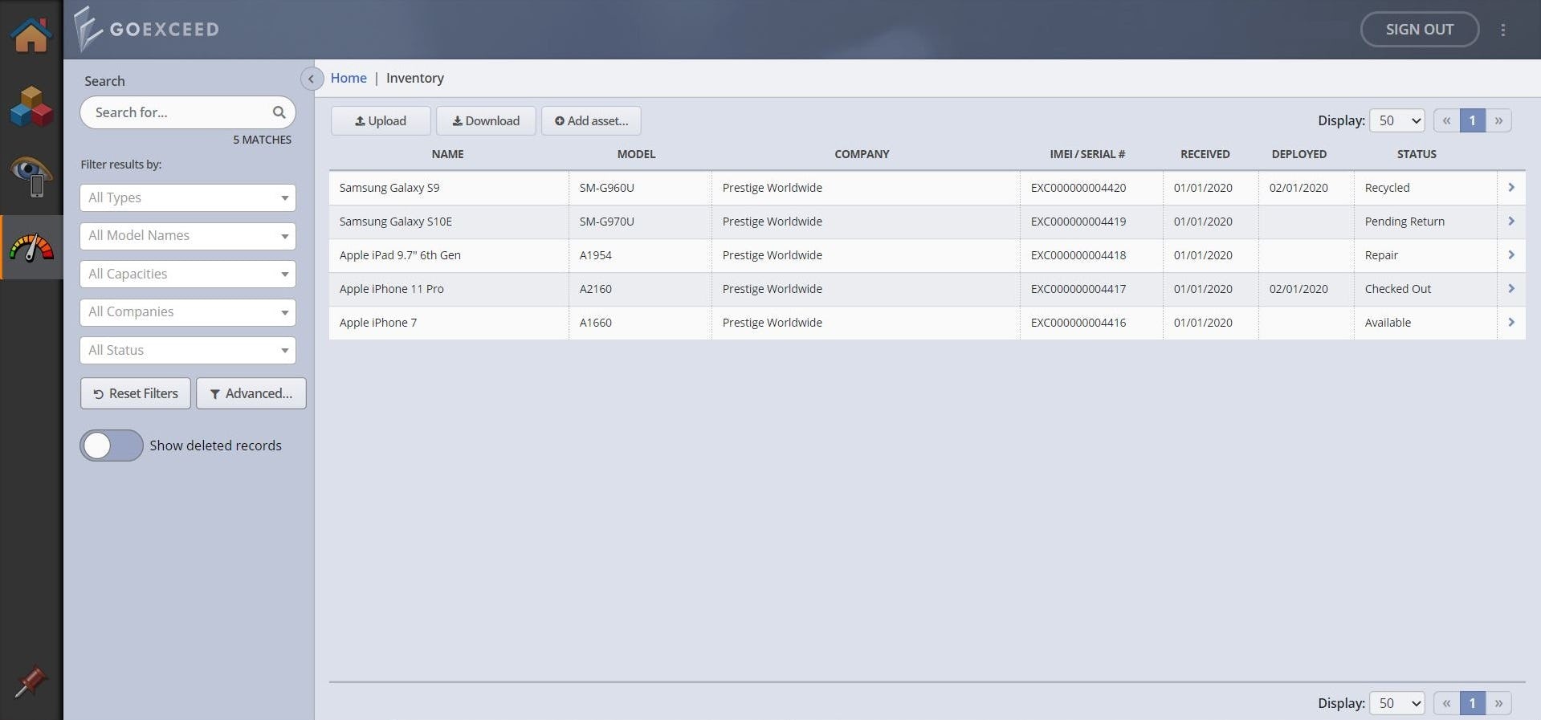The image size is (1541, 720).
Task: Open details arrow for Samsung Galaxy S10E
Action: click(1510, 221)
